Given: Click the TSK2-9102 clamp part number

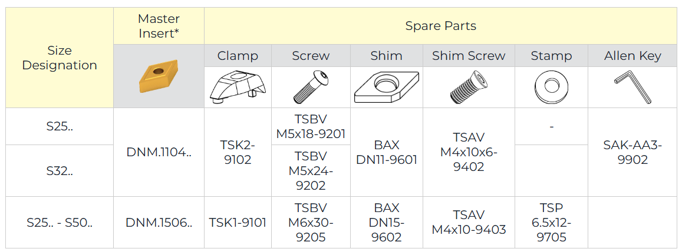Looking at the screenshot, I should click(238, 152).
